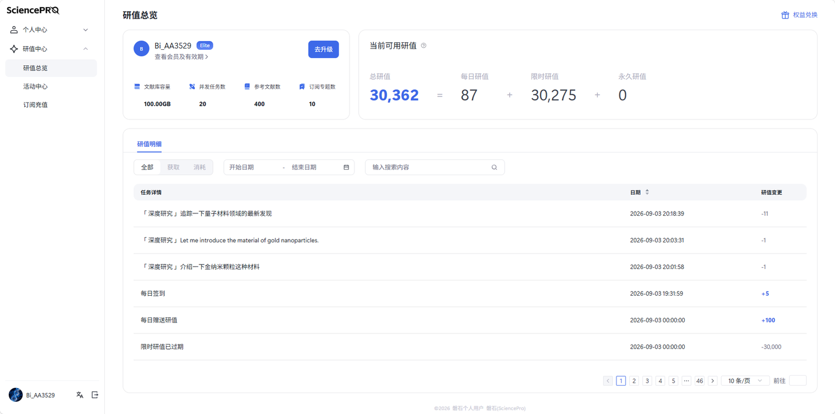
Task: Click the 输入搜索内容 search box
Action: click(435, 168)
